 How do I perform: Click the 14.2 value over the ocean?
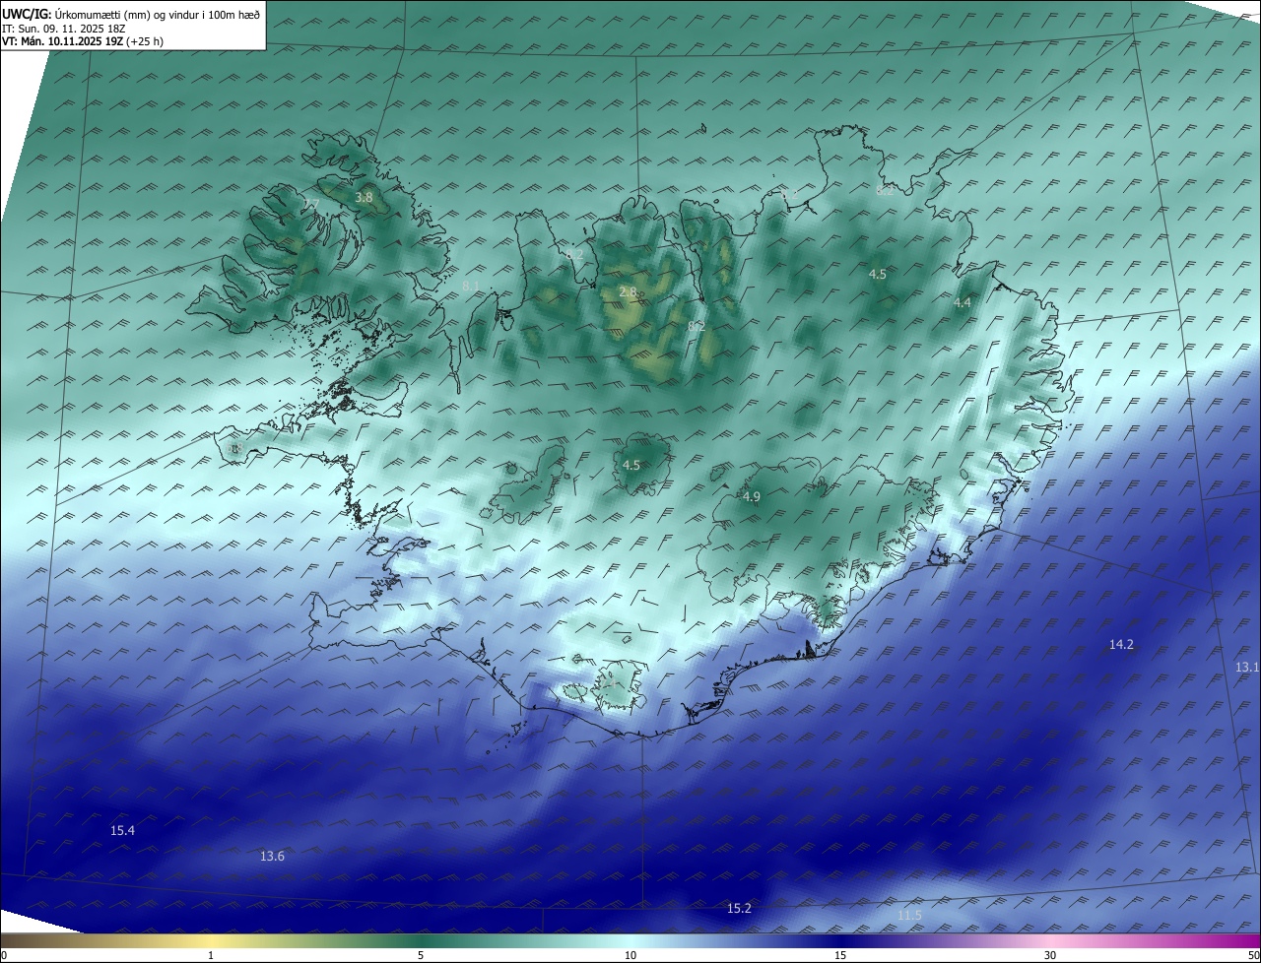(1121, 644)
